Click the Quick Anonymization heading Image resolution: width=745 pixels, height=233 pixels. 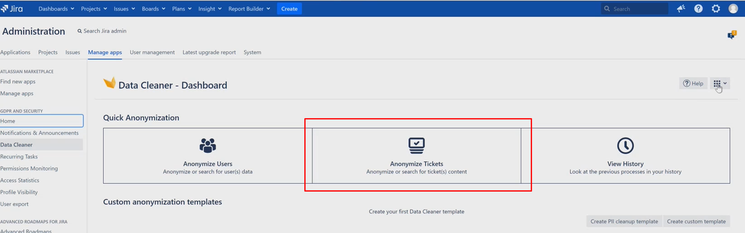tap(141, 118)
